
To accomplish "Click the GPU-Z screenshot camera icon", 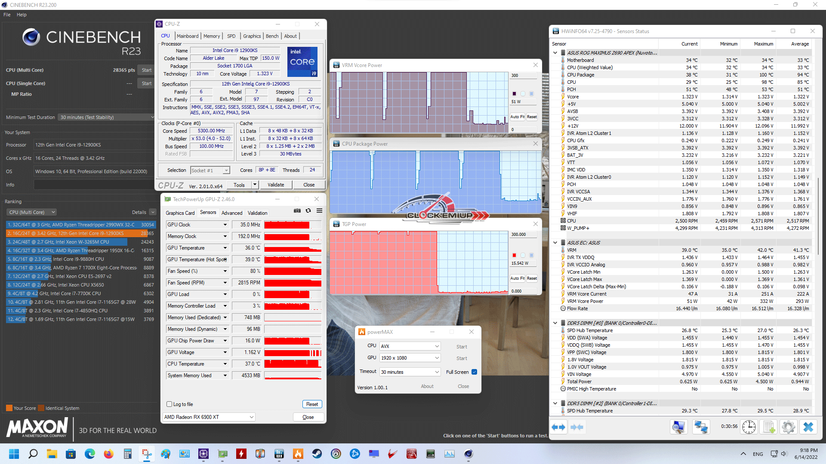I will 297,211.
